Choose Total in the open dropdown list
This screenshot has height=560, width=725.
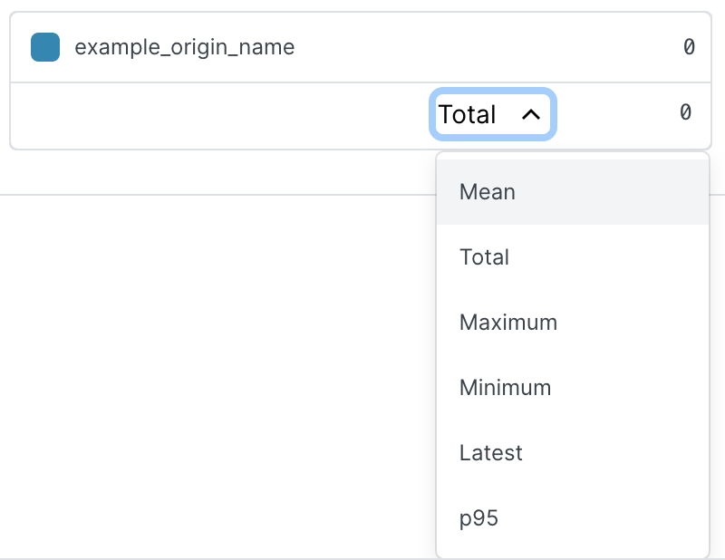(x=484, y=256)
